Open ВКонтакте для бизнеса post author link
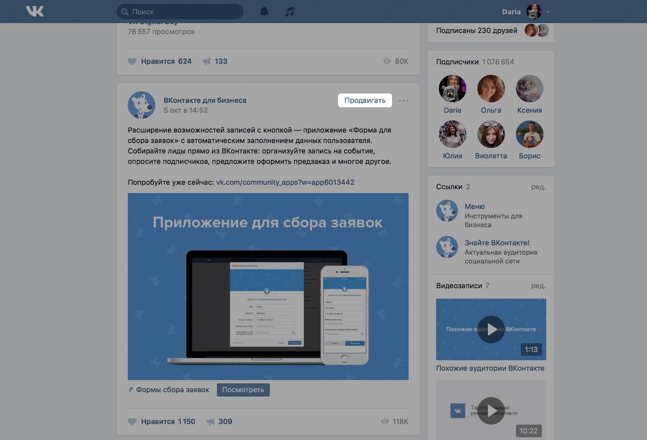This screenshot has width=647, height=440. (205, 100)
